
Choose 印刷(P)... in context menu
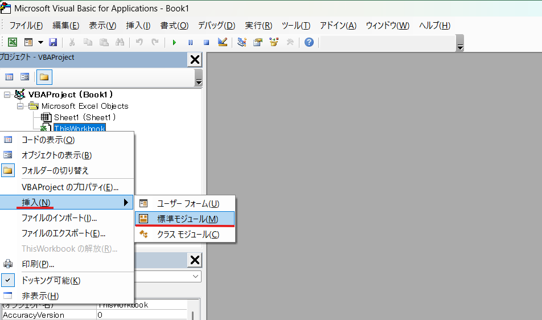(x=67, y=264)
